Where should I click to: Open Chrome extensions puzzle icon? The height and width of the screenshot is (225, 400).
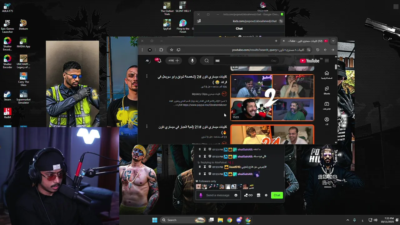click(161, 50)
